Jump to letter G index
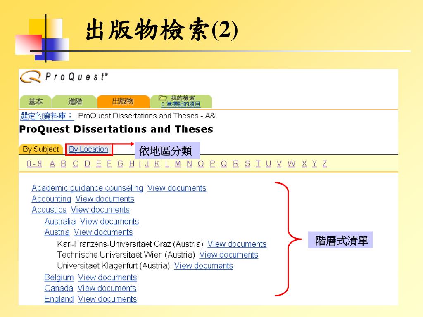The height and width of the screenshot is (317, 423). (120, 163)
